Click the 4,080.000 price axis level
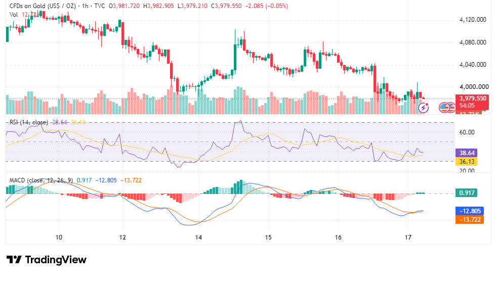This screenshot has height=290, width=496. point(473,42)
